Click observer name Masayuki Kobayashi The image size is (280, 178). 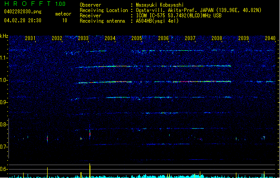(160, 5)
